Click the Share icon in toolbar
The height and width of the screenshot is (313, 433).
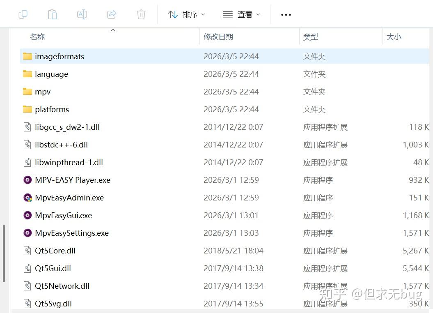pos(112,14)
